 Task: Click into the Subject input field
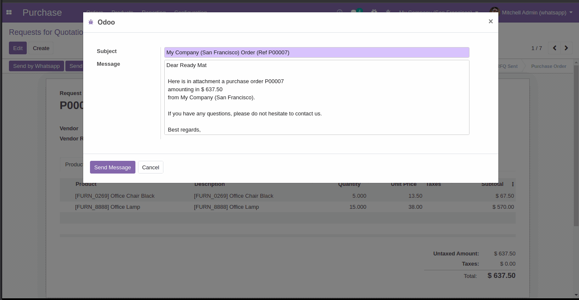click(x=316, y=53)
